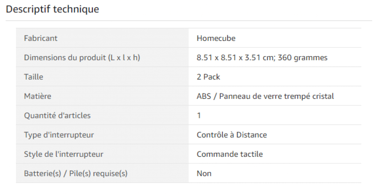Click the quantity value 1
Image resolution: width=379 pixels, height=196 pixels.
199,115
